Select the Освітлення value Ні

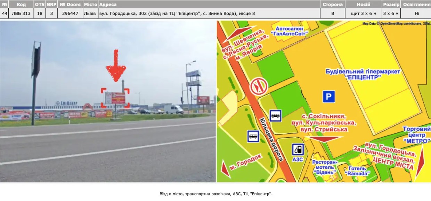pos(416,14)
